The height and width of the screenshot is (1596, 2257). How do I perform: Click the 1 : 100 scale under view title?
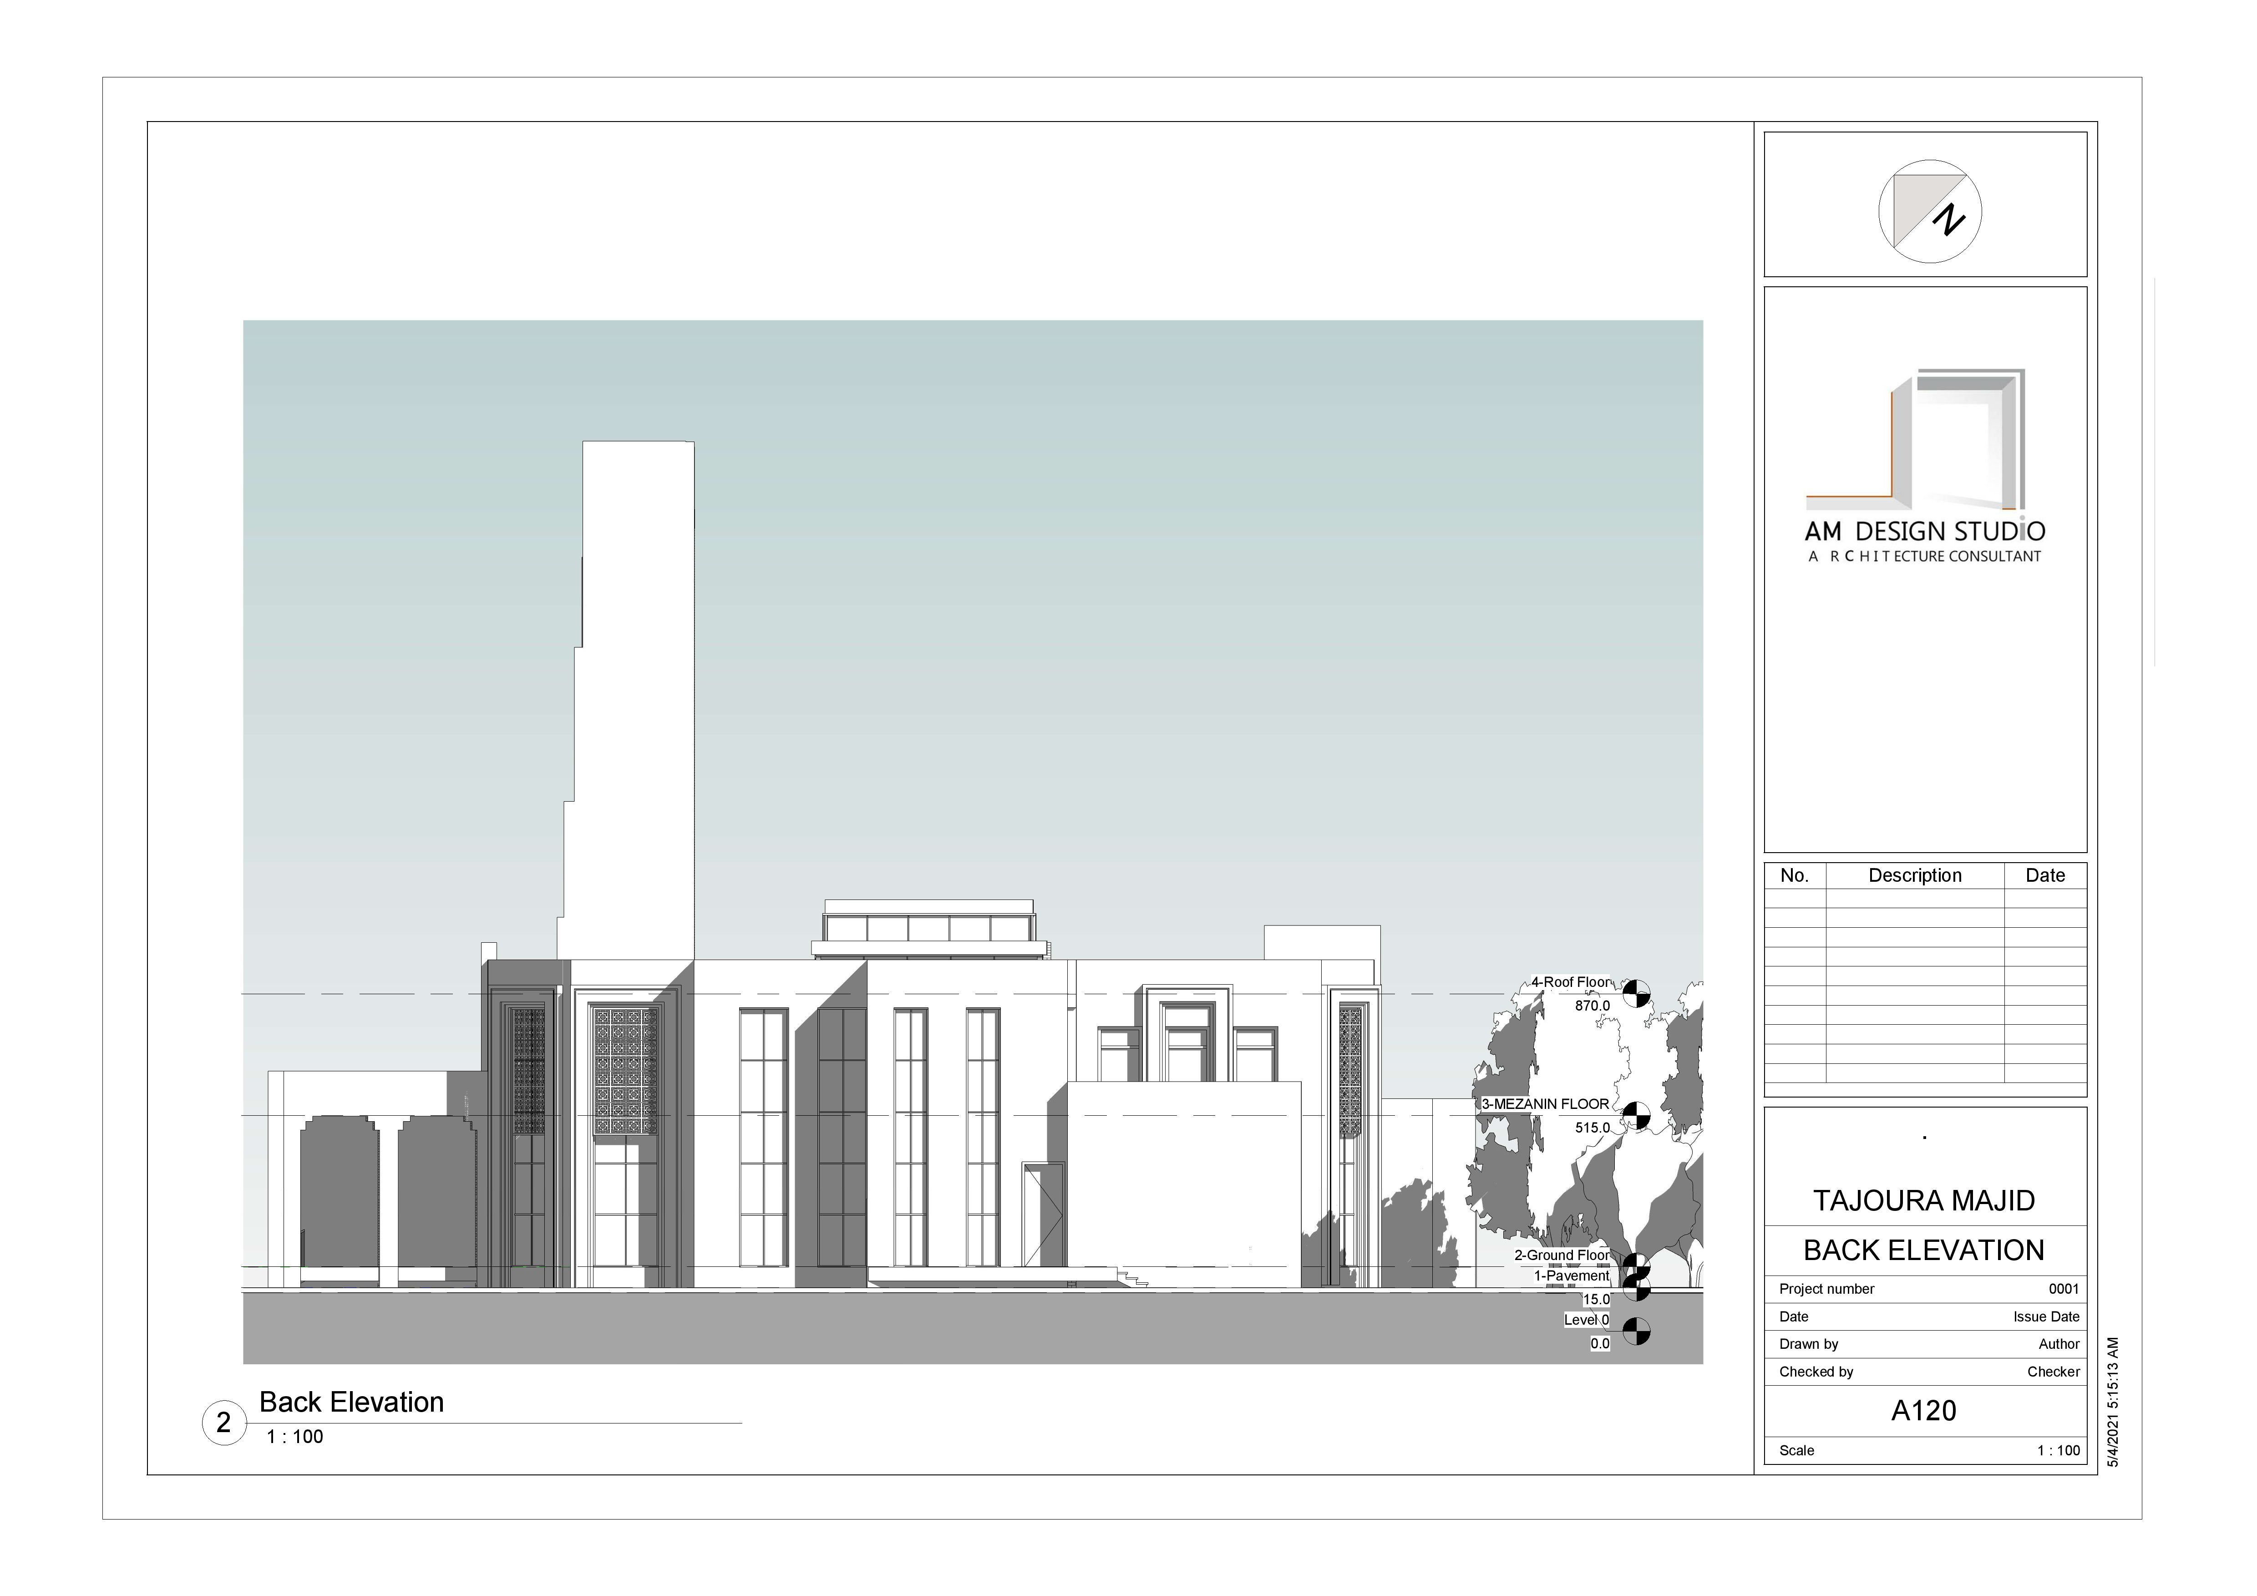(x=294, y=1437)
